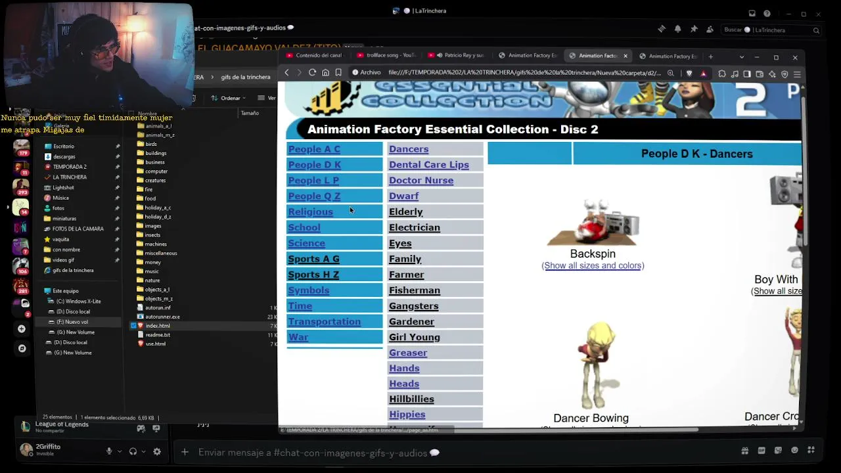
Task: Select the birds folder in Explorer
Action: 151,144
